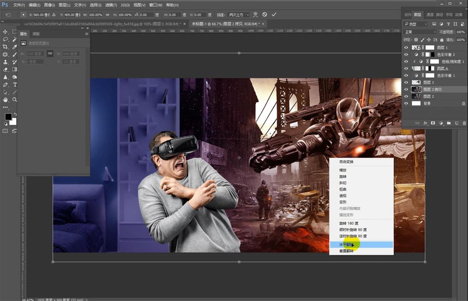468x301 pixels.
Task: Activate the Zoom tool
Action: tap(14, 100)
